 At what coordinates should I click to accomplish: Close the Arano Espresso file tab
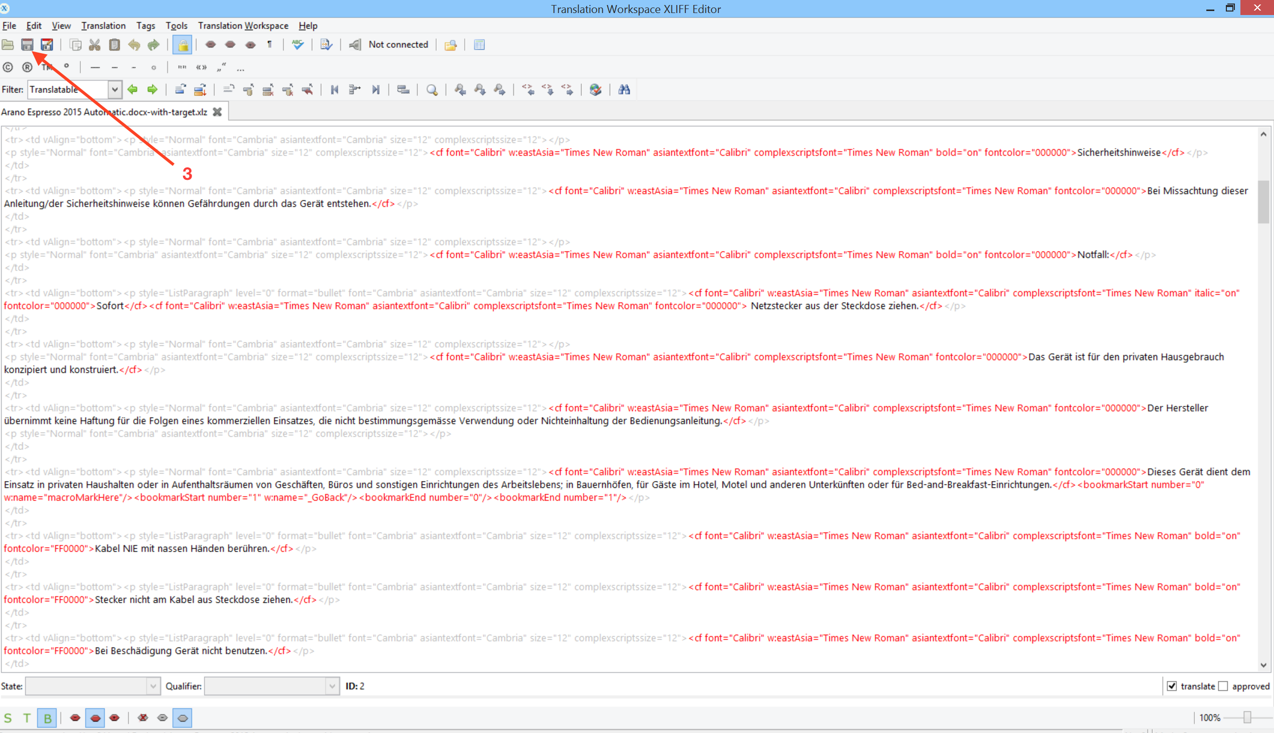217,112
